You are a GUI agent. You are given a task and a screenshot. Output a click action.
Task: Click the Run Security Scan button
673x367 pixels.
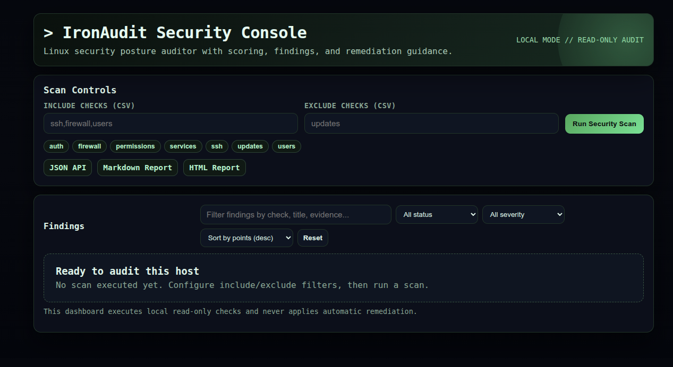pos(604,124)
